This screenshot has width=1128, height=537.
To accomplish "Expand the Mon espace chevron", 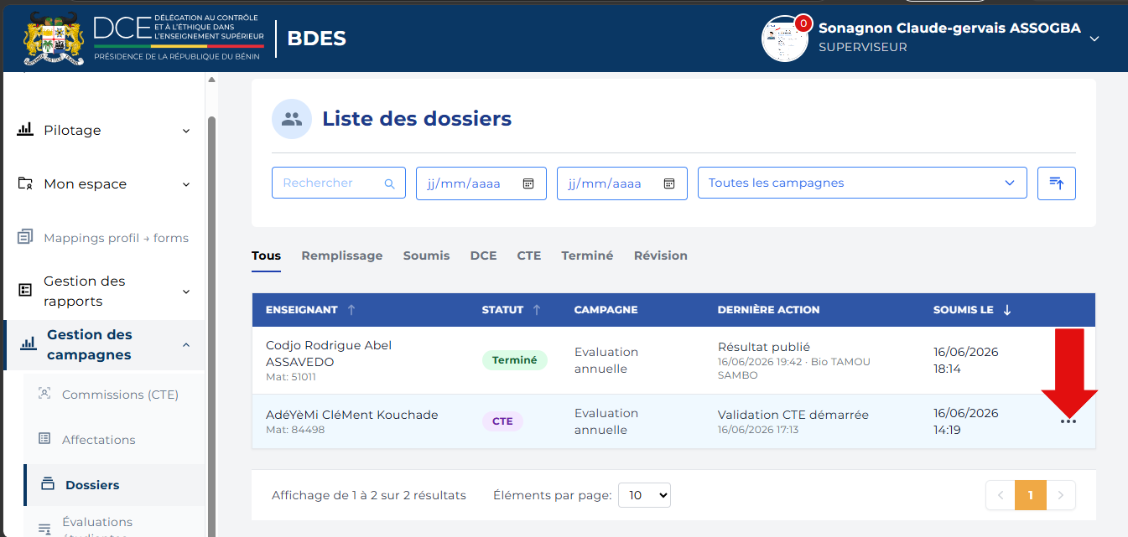I will click(186, 184).
